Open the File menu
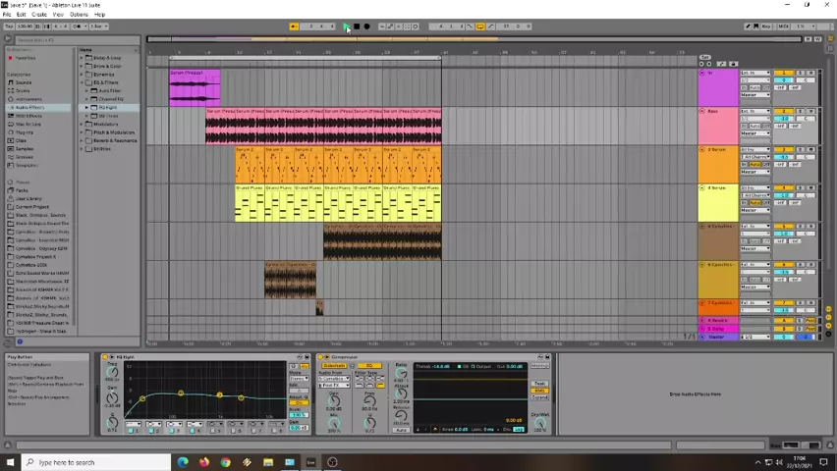 [x=7, y=15]
